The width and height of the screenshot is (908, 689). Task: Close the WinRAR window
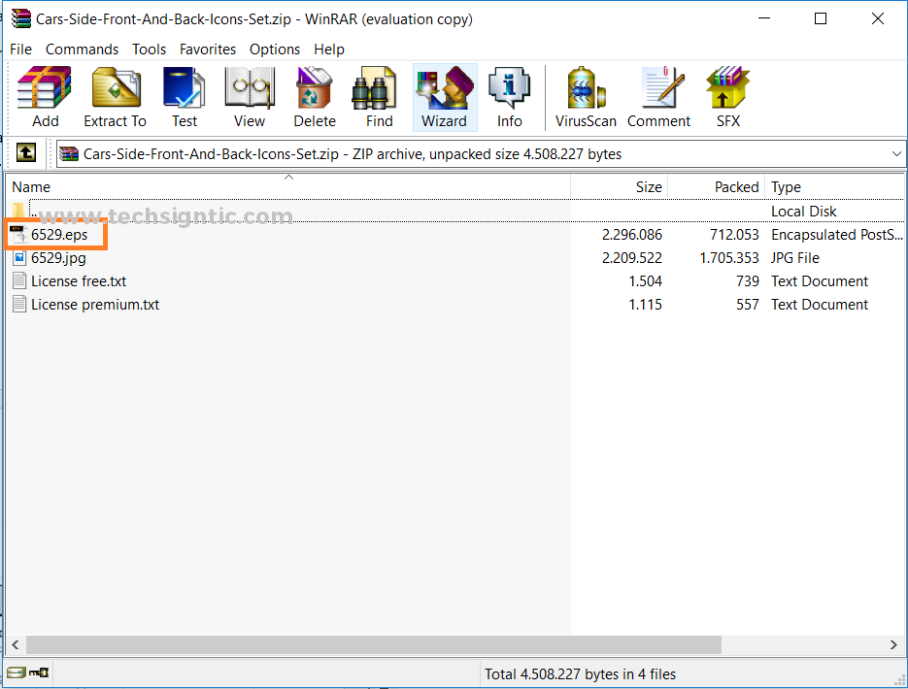pyautogui.click(x=878, y=18)
